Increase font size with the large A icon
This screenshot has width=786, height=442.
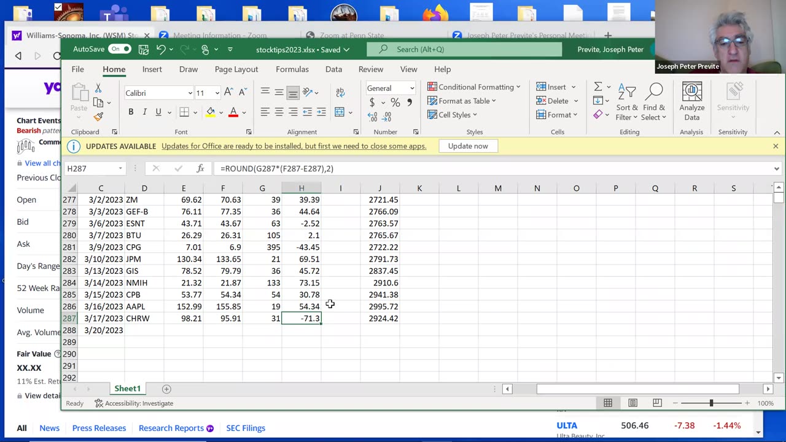coord(228,92)
